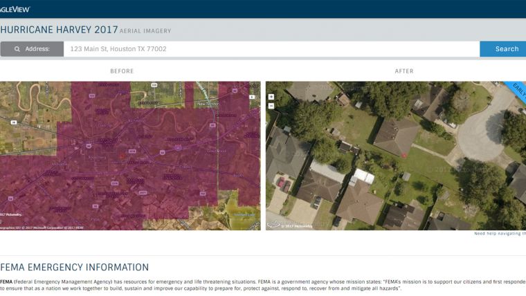Click the 'New Territory' map label

(208, 104)
